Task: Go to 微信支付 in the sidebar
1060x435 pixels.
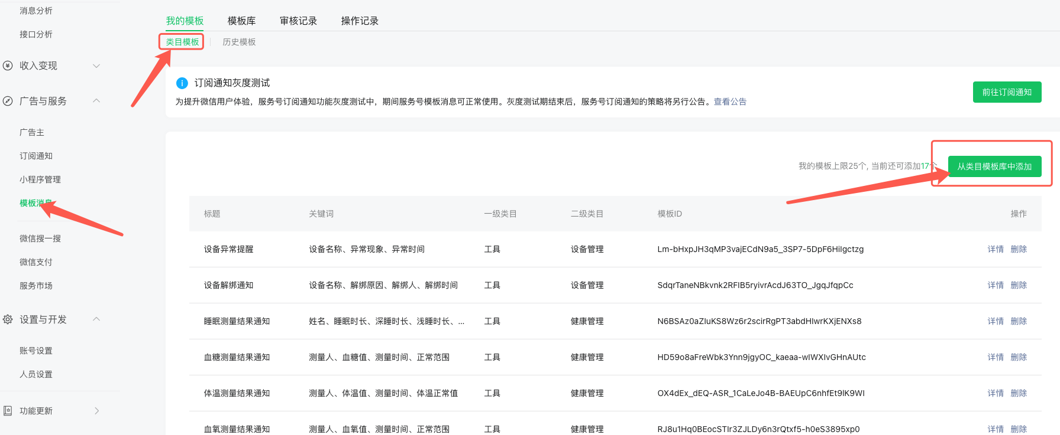Action: point(36,262)
